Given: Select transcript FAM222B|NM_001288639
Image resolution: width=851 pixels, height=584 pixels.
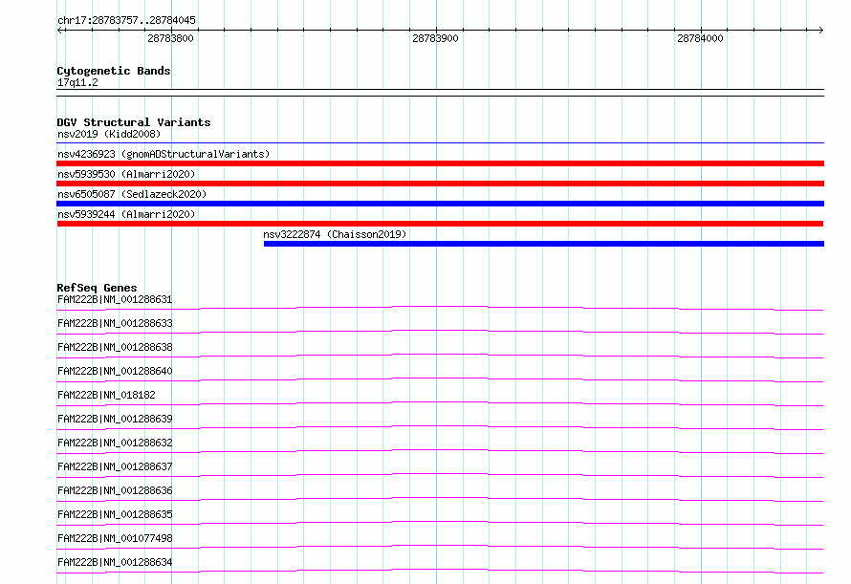Looking at the screenshot, I should 115,419.
